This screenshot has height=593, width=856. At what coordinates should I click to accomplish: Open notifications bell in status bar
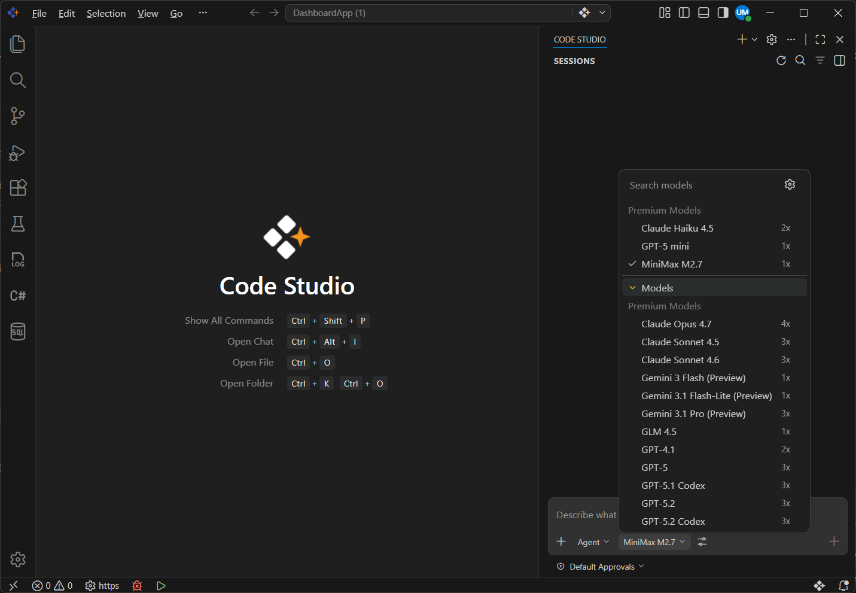pos(843,586)
